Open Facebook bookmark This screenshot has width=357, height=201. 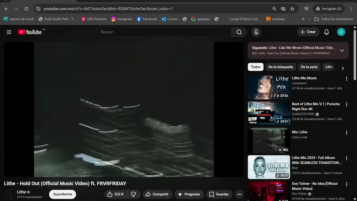(147, 19)
